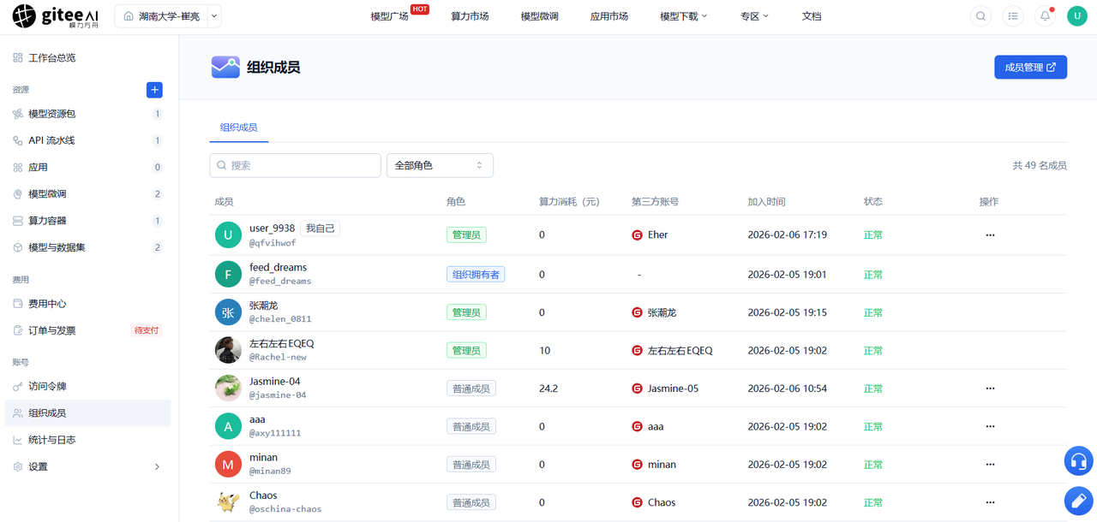The image size is (1097, 522).
Task: Click the 共 49 名成员 count
Action: point(1040,165)
